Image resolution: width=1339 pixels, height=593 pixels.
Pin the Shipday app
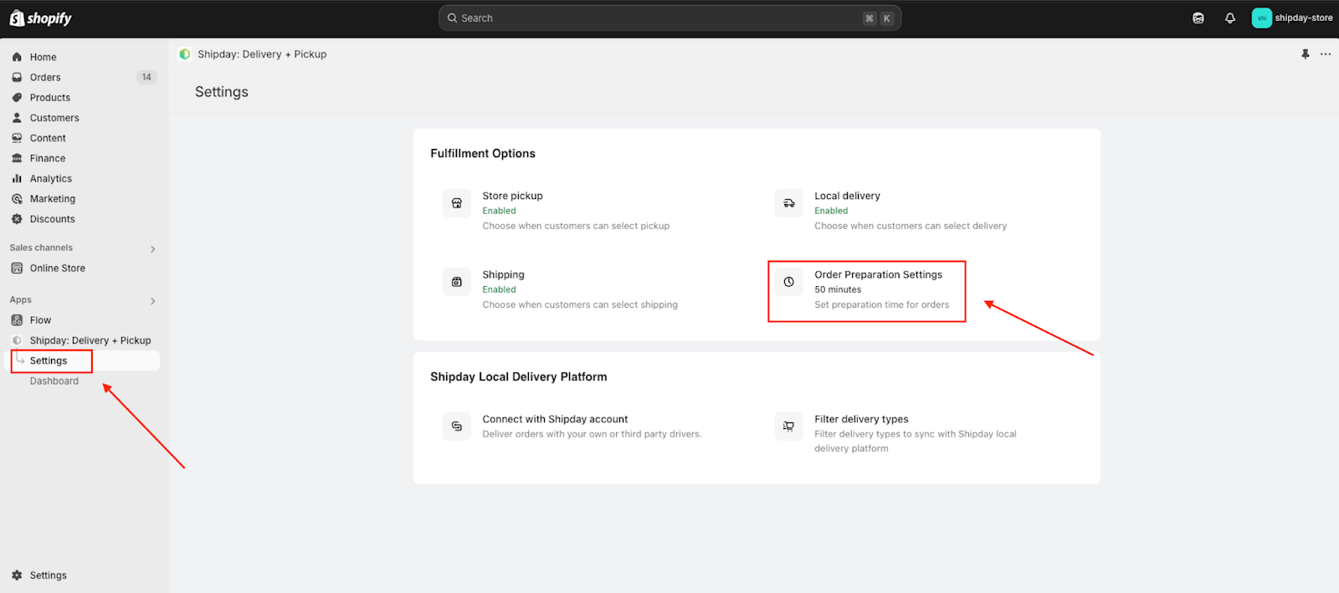1305,54
